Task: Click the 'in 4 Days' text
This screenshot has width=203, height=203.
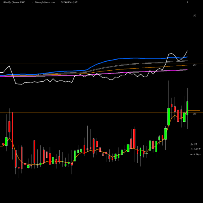Action: 195,154
